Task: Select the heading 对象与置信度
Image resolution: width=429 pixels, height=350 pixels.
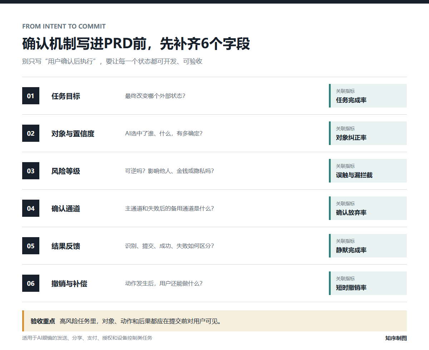Action: pos(73,134)
